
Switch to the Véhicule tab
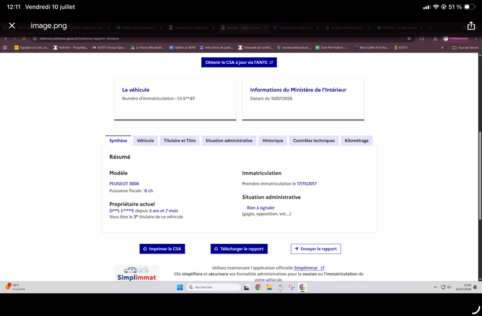[145, 140]
